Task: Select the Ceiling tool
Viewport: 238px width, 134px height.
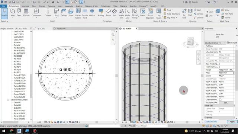Action: [64, 13]
